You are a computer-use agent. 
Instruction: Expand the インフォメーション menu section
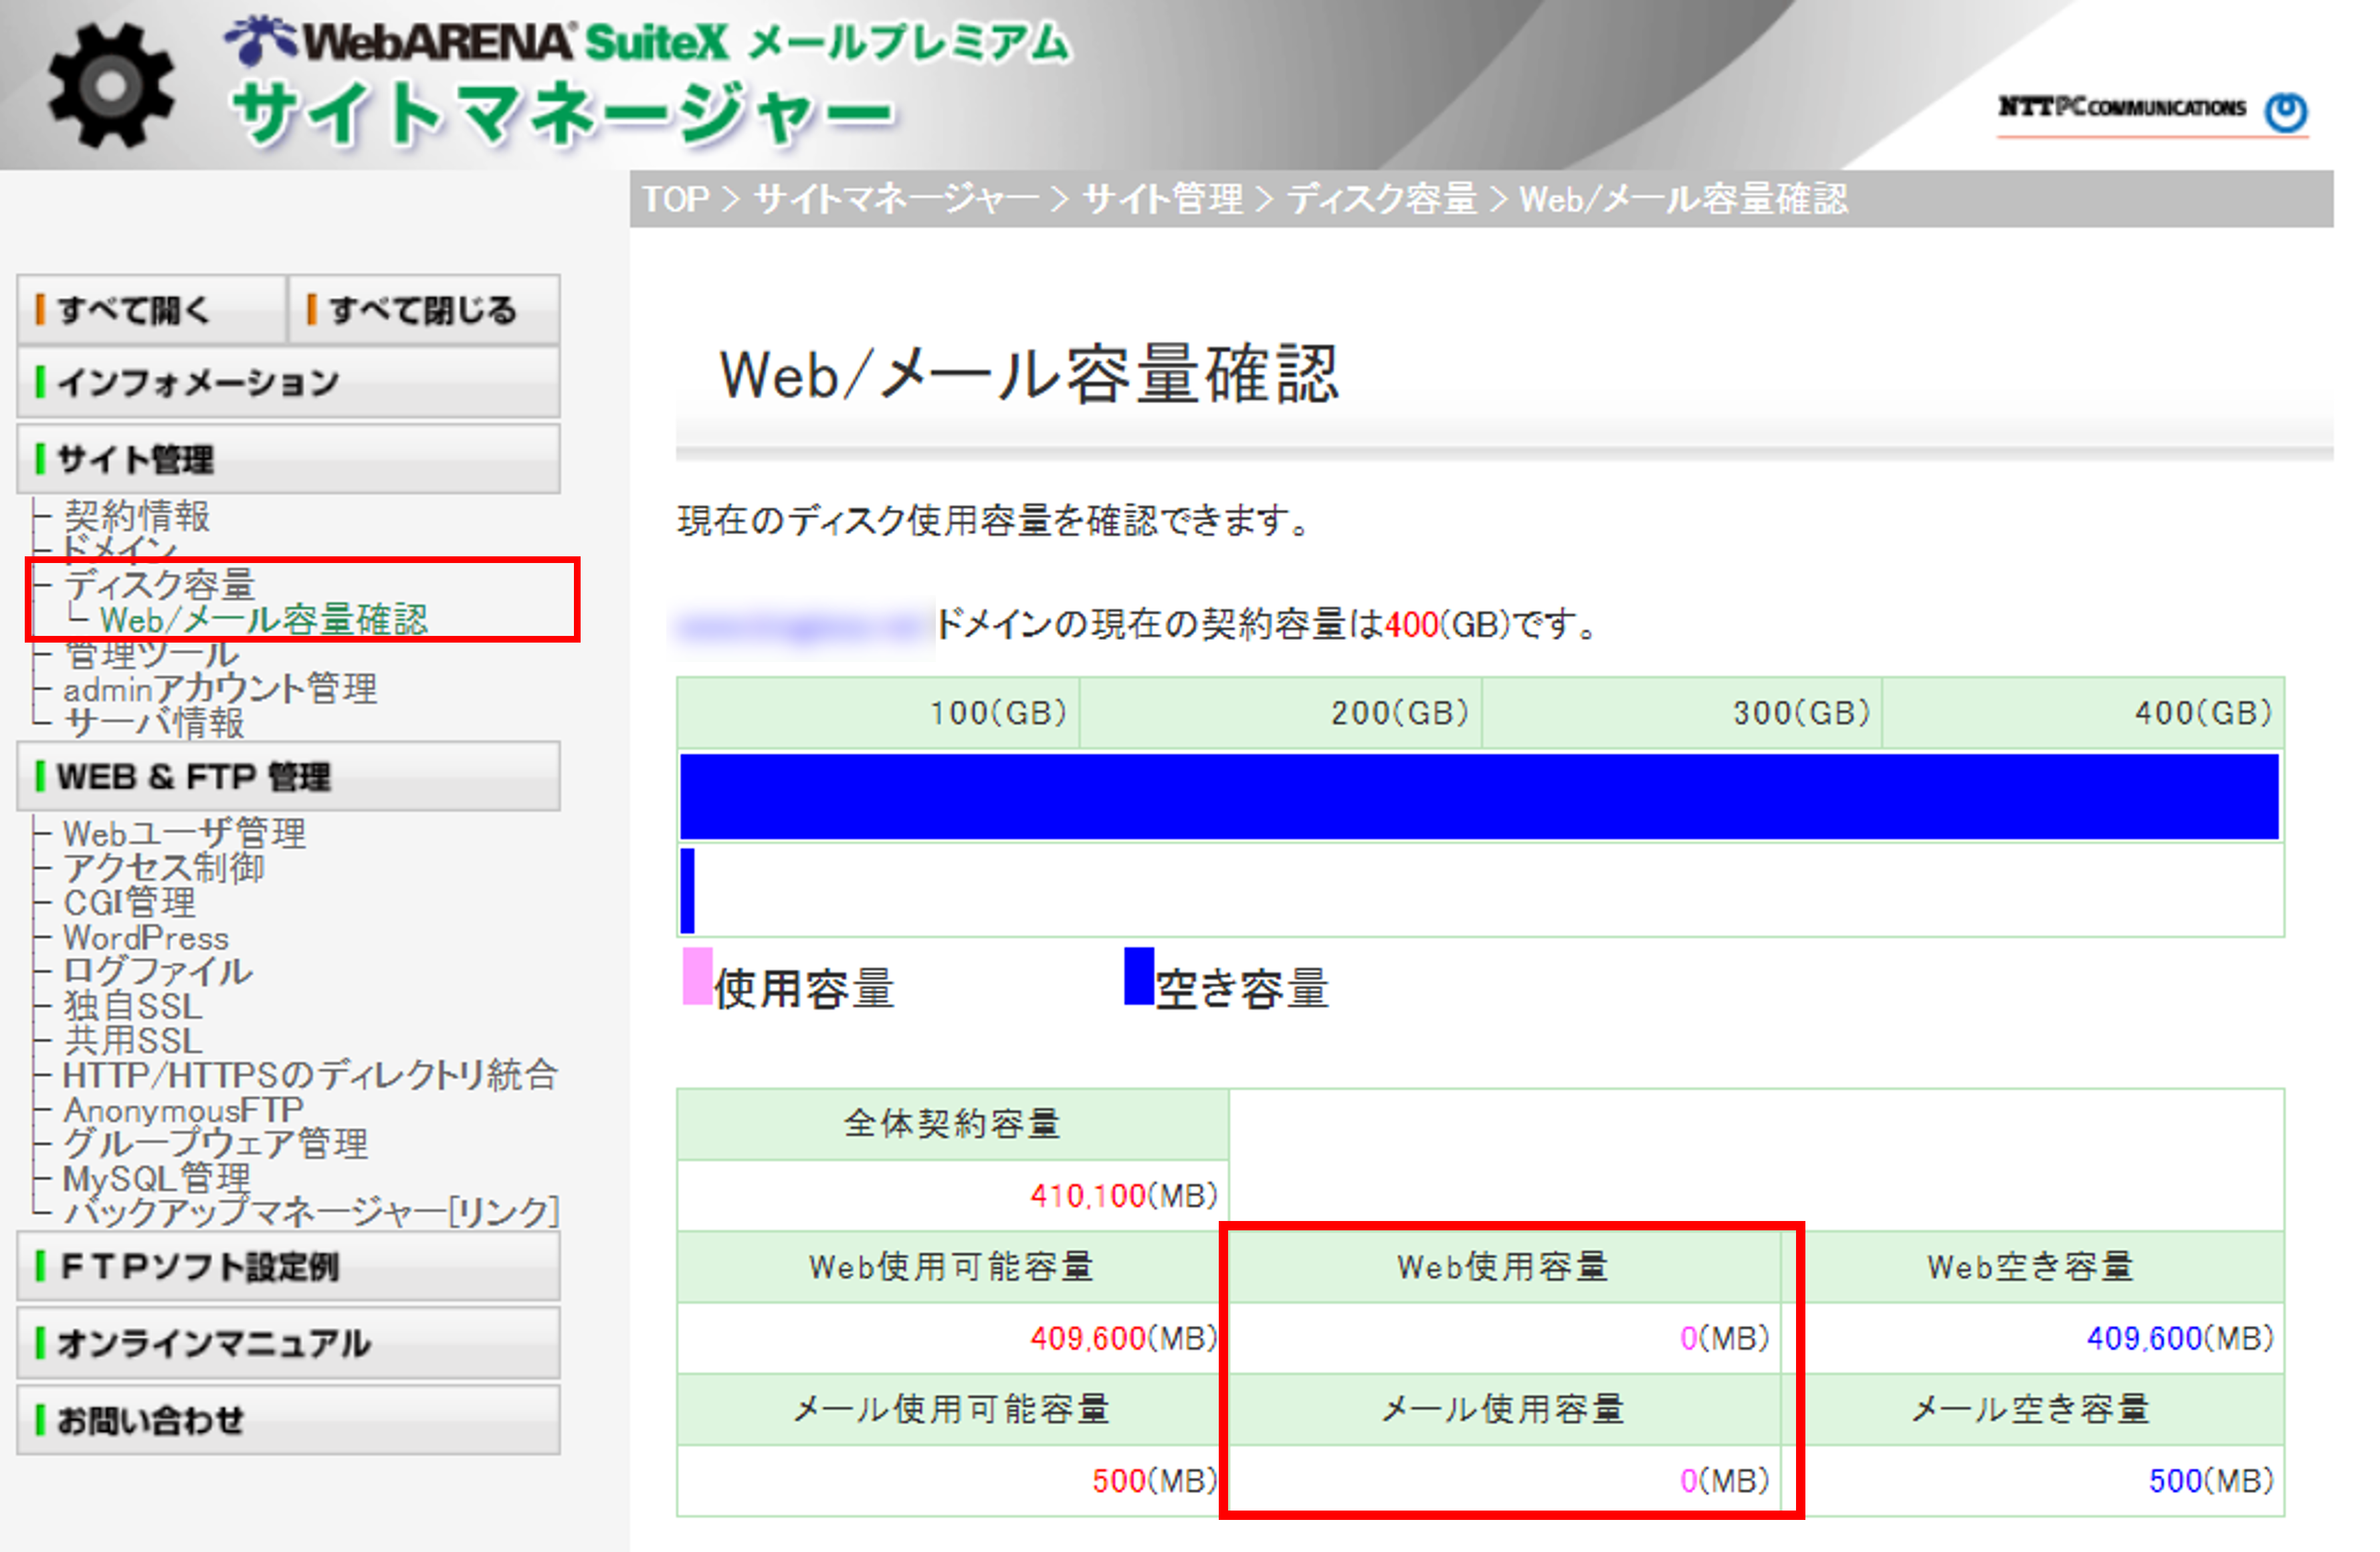288,382
